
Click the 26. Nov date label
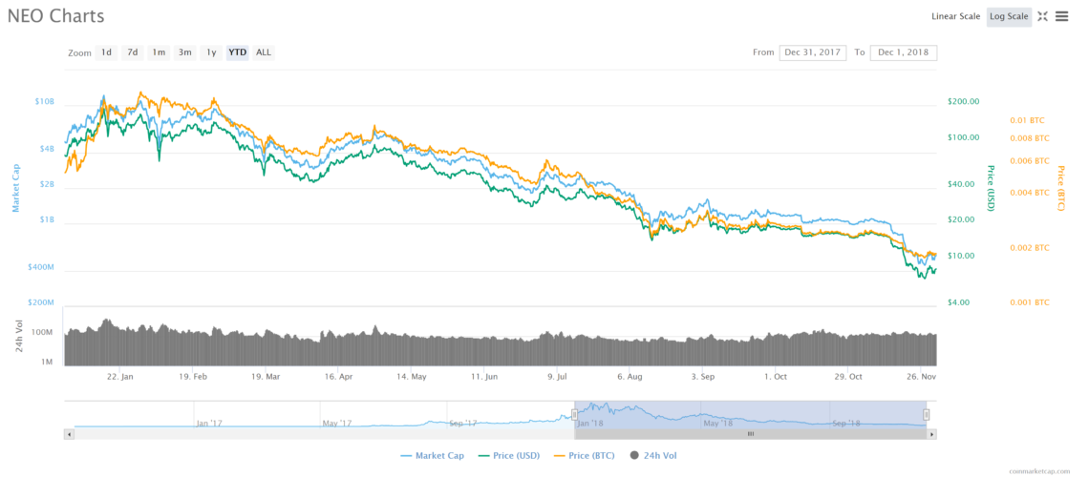(920, 377)
